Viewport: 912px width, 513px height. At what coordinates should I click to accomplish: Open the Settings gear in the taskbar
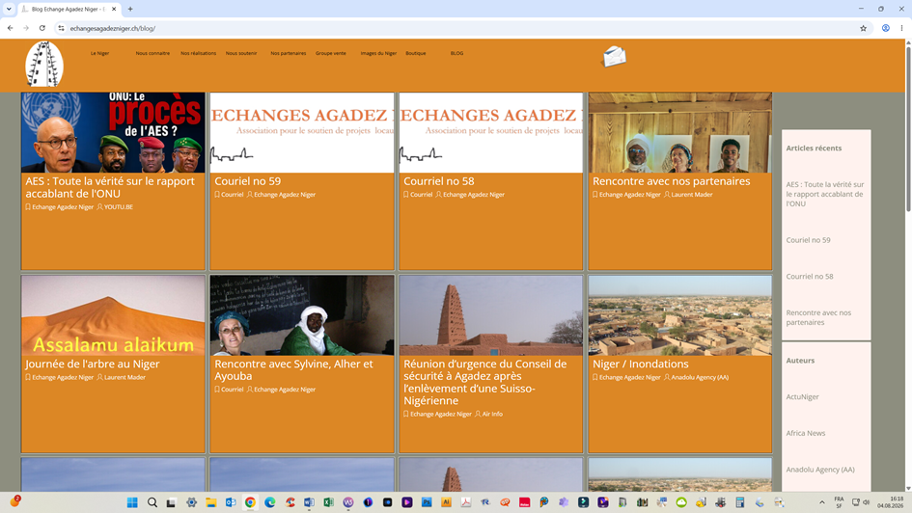point(191,502)
